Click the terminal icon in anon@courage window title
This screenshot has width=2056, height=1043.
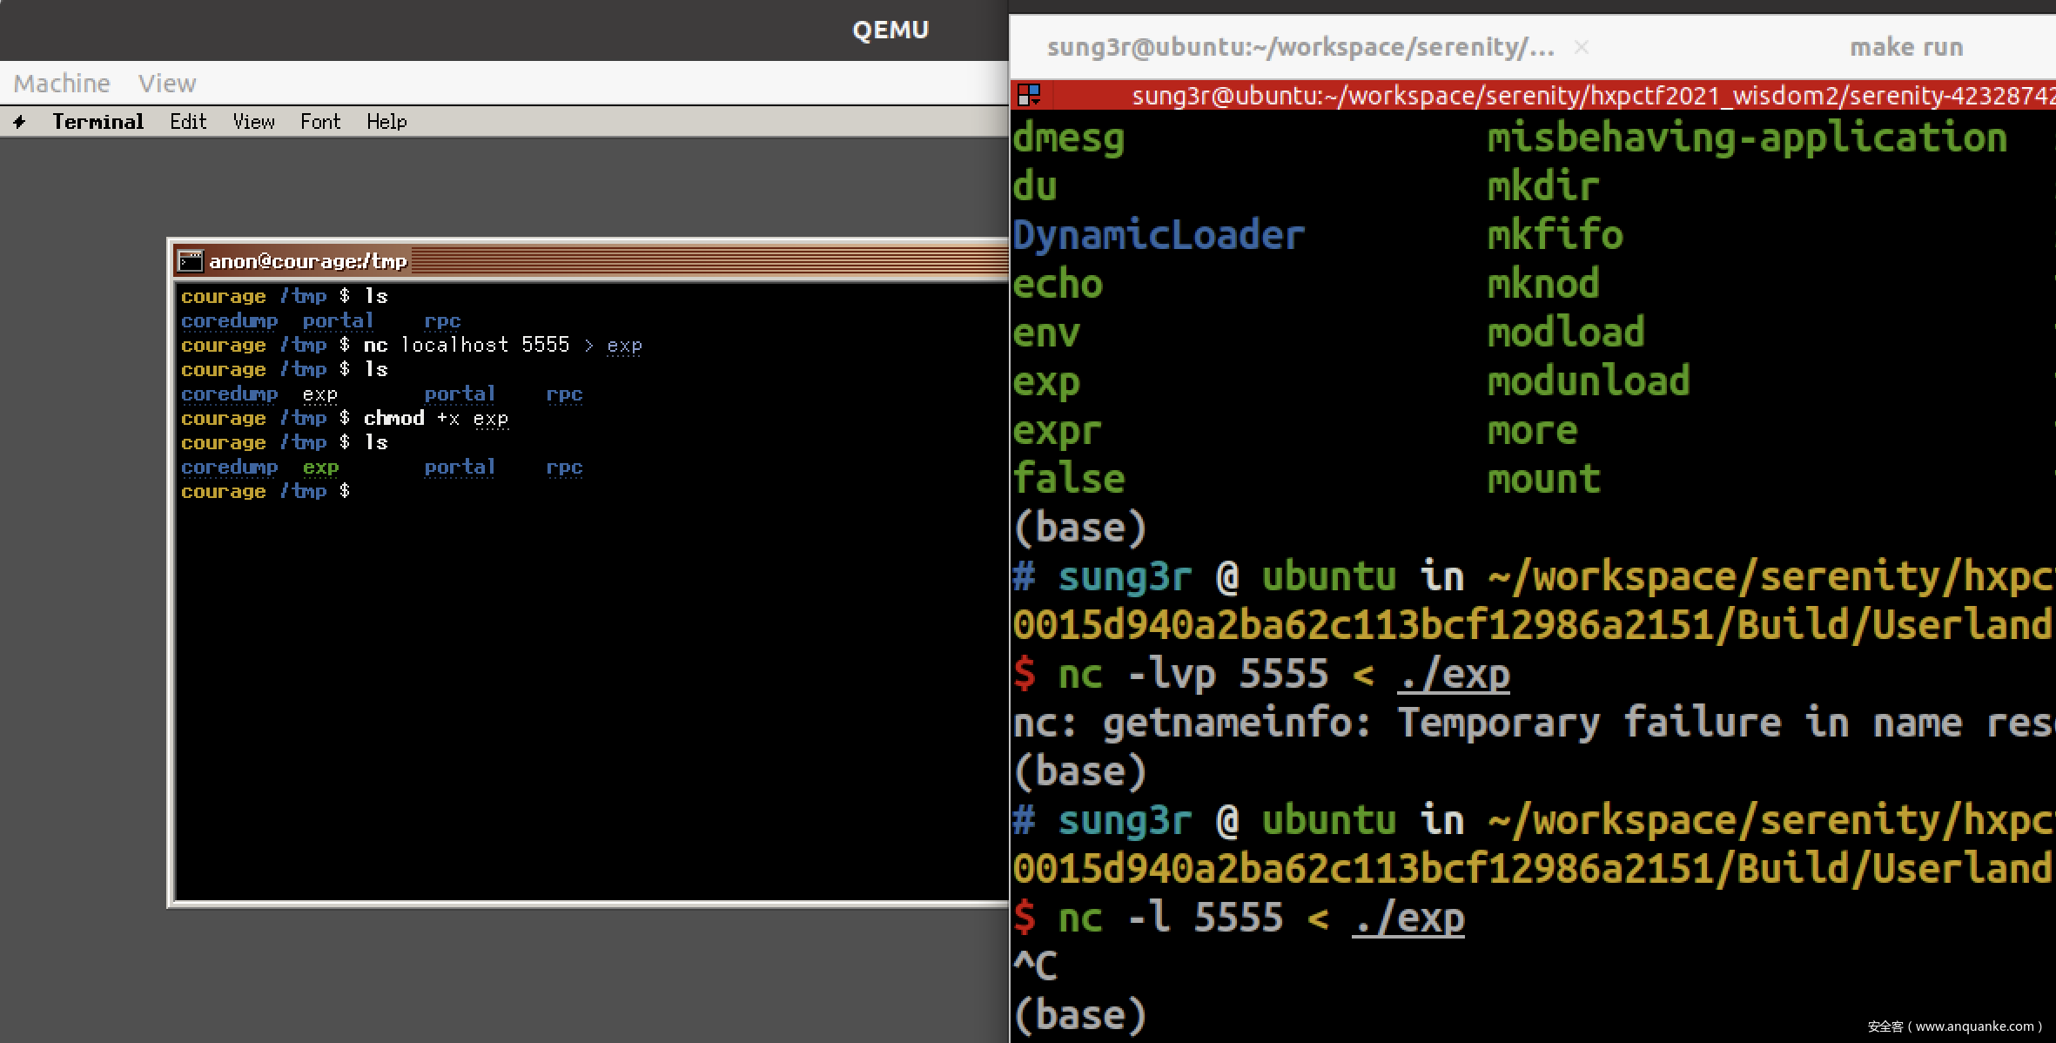point(190,261)
